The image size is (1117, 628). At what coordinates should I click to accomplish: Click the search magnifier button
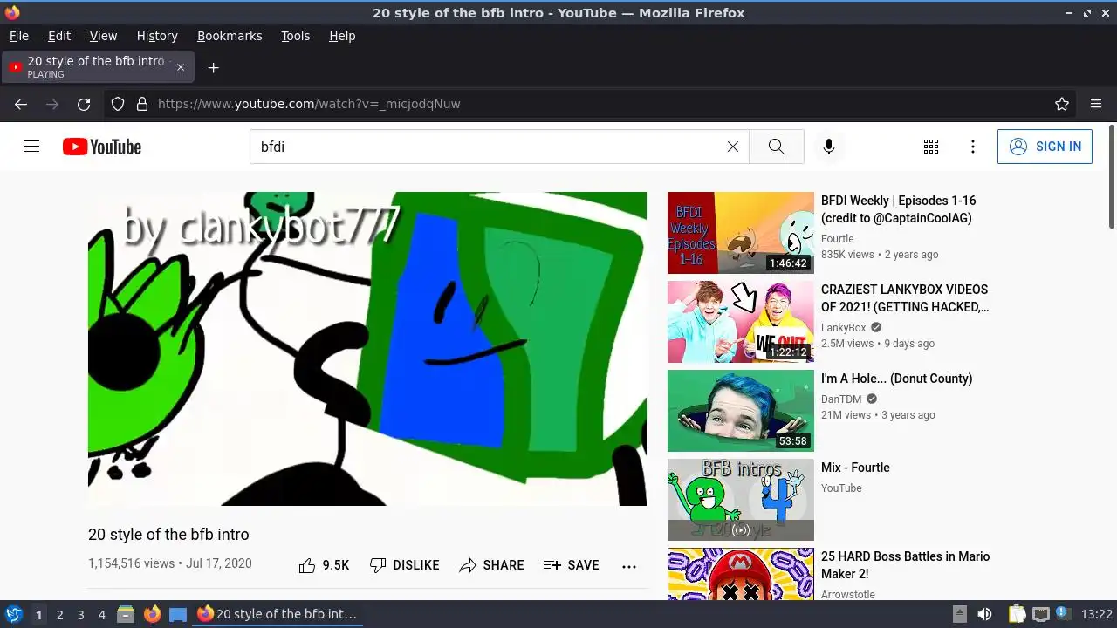point(776,147)
